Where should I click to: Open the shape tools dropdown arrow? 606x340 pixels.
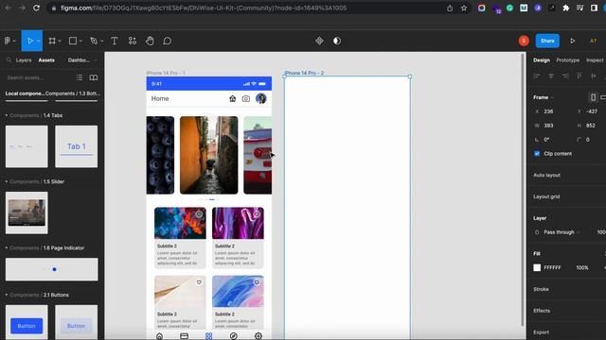[x=80, y=41]
